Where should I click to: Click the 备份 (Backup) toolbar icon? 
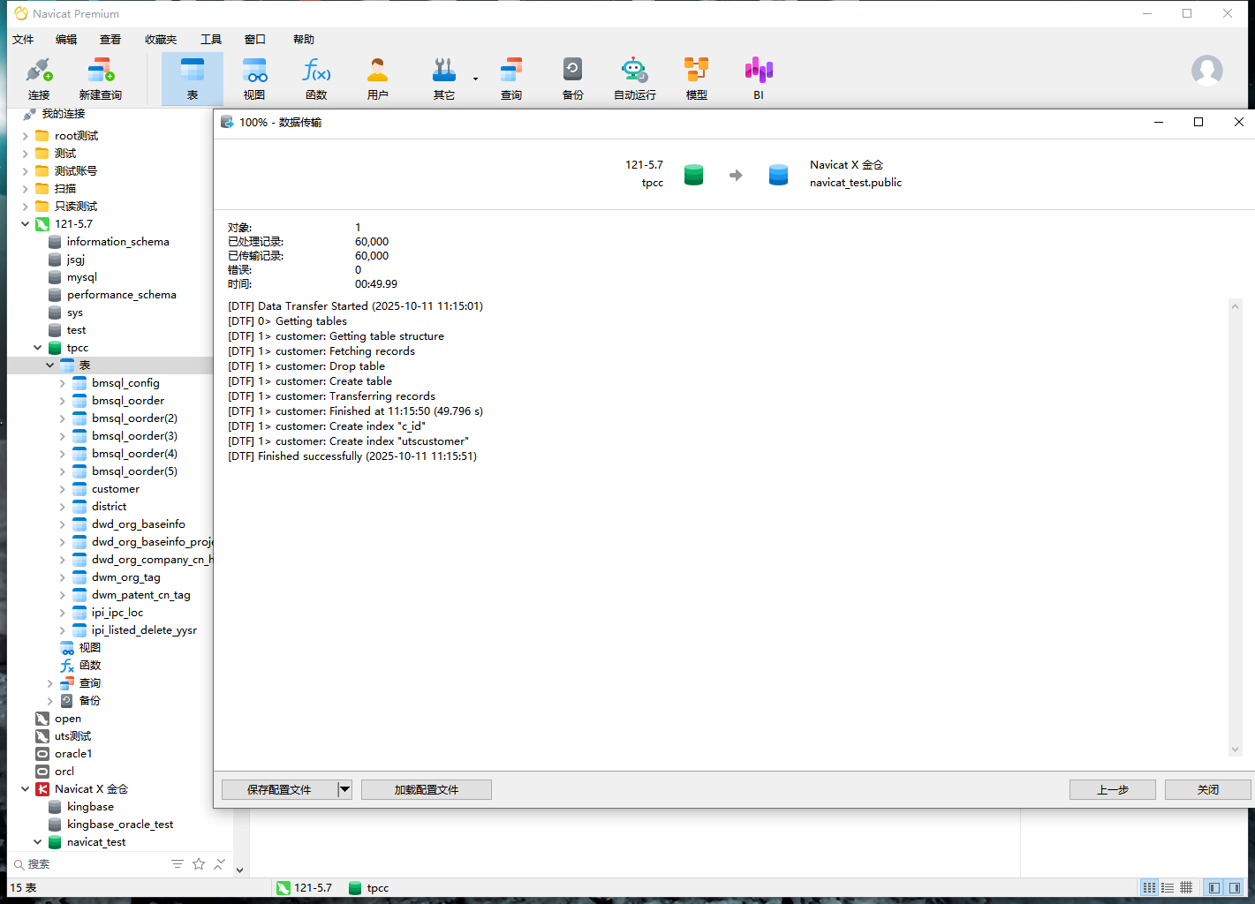click(x=573, y=79)
